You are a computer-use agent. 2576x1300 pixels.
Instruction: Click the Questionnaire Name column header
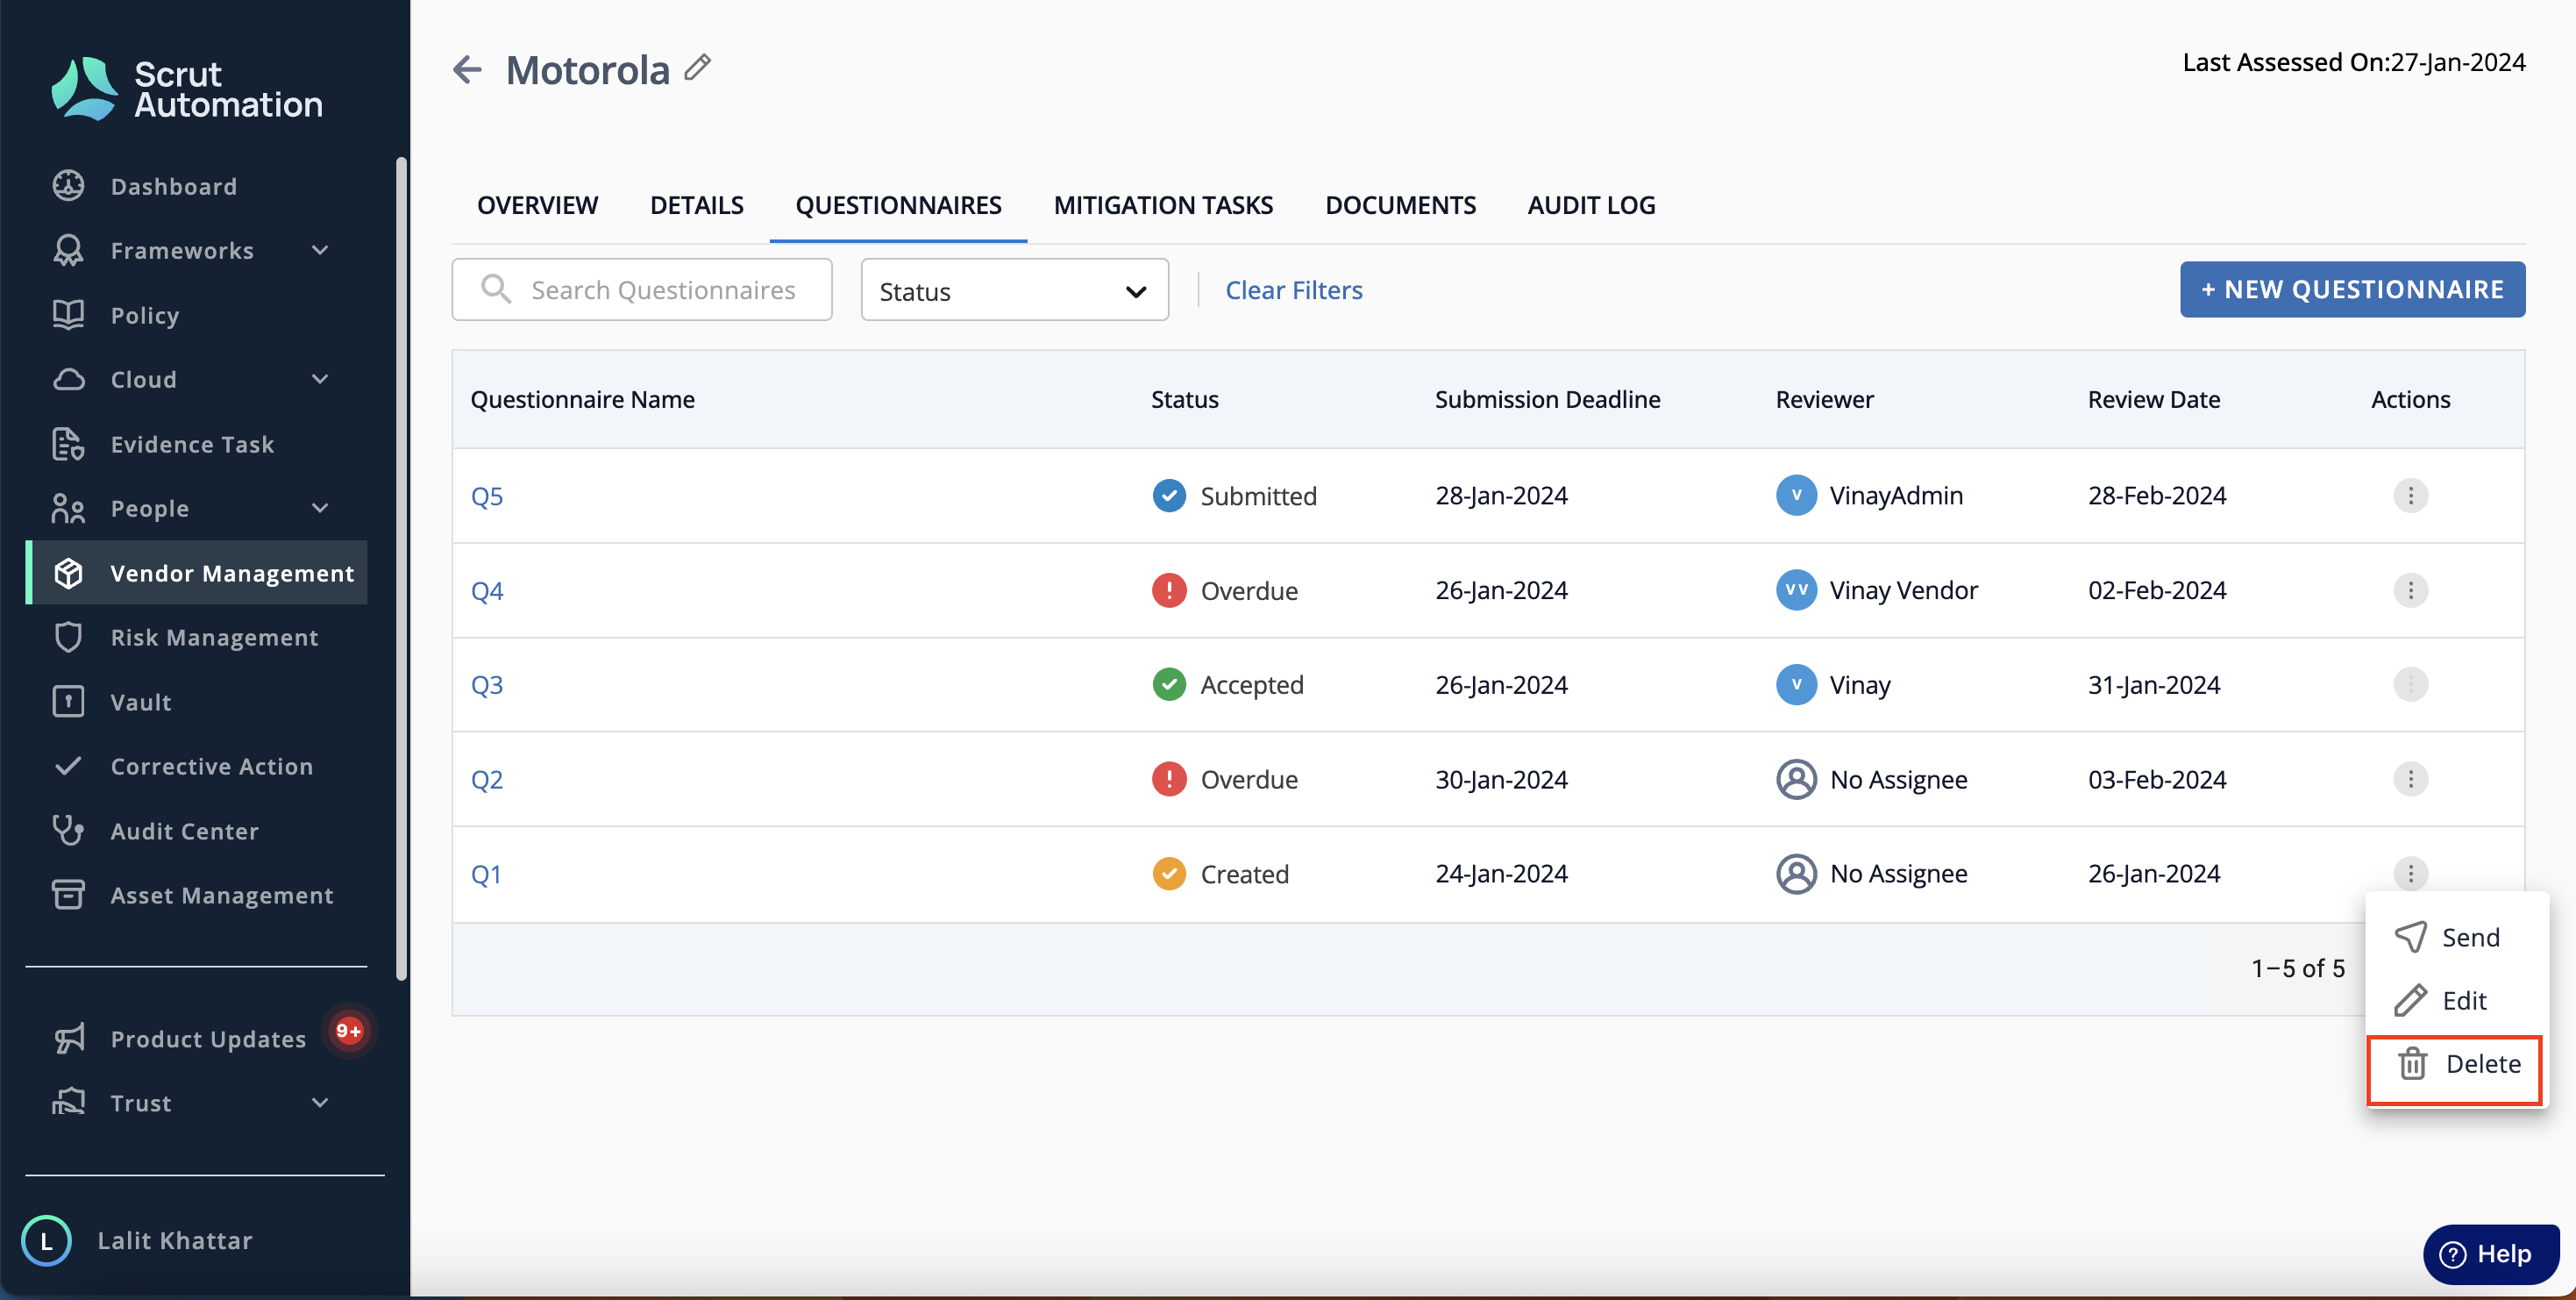582,399
